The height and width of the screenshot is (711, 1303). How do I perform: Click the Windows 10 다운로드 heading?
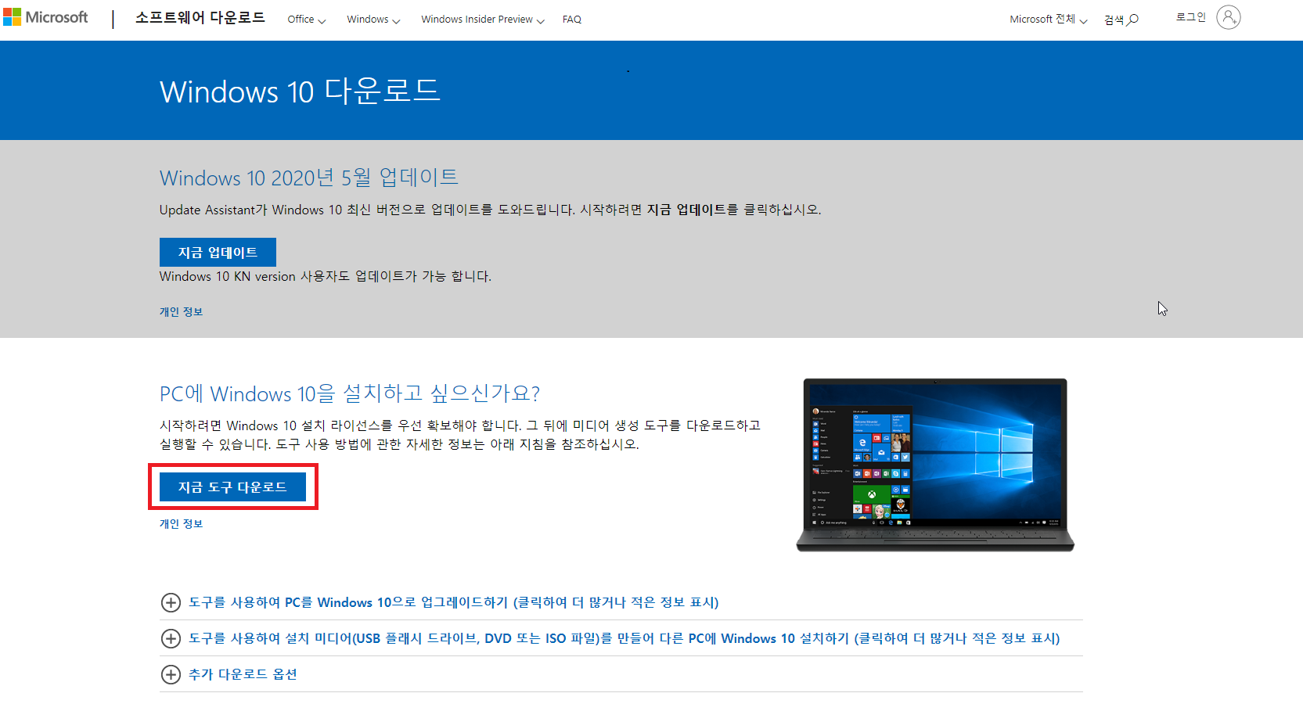[x=300, y=92]
